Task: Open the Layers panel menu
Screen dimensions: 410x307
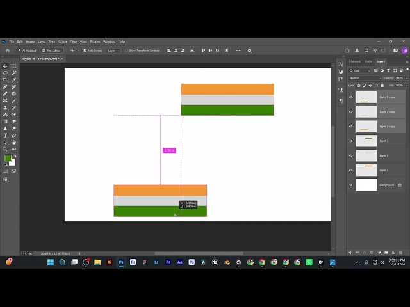Action: pos(407,62)
